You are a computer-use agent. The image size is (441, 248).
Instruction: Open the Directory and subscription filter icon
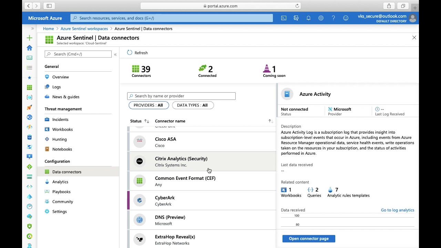[x=296, y=18]
